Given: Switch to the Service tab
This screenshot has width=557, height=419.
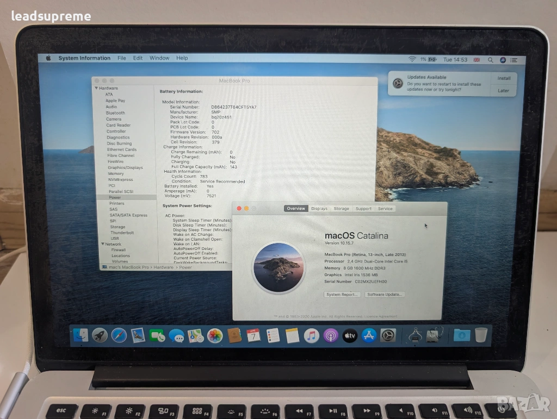Looking at the screenshot, I should click(x=385, y=209).
